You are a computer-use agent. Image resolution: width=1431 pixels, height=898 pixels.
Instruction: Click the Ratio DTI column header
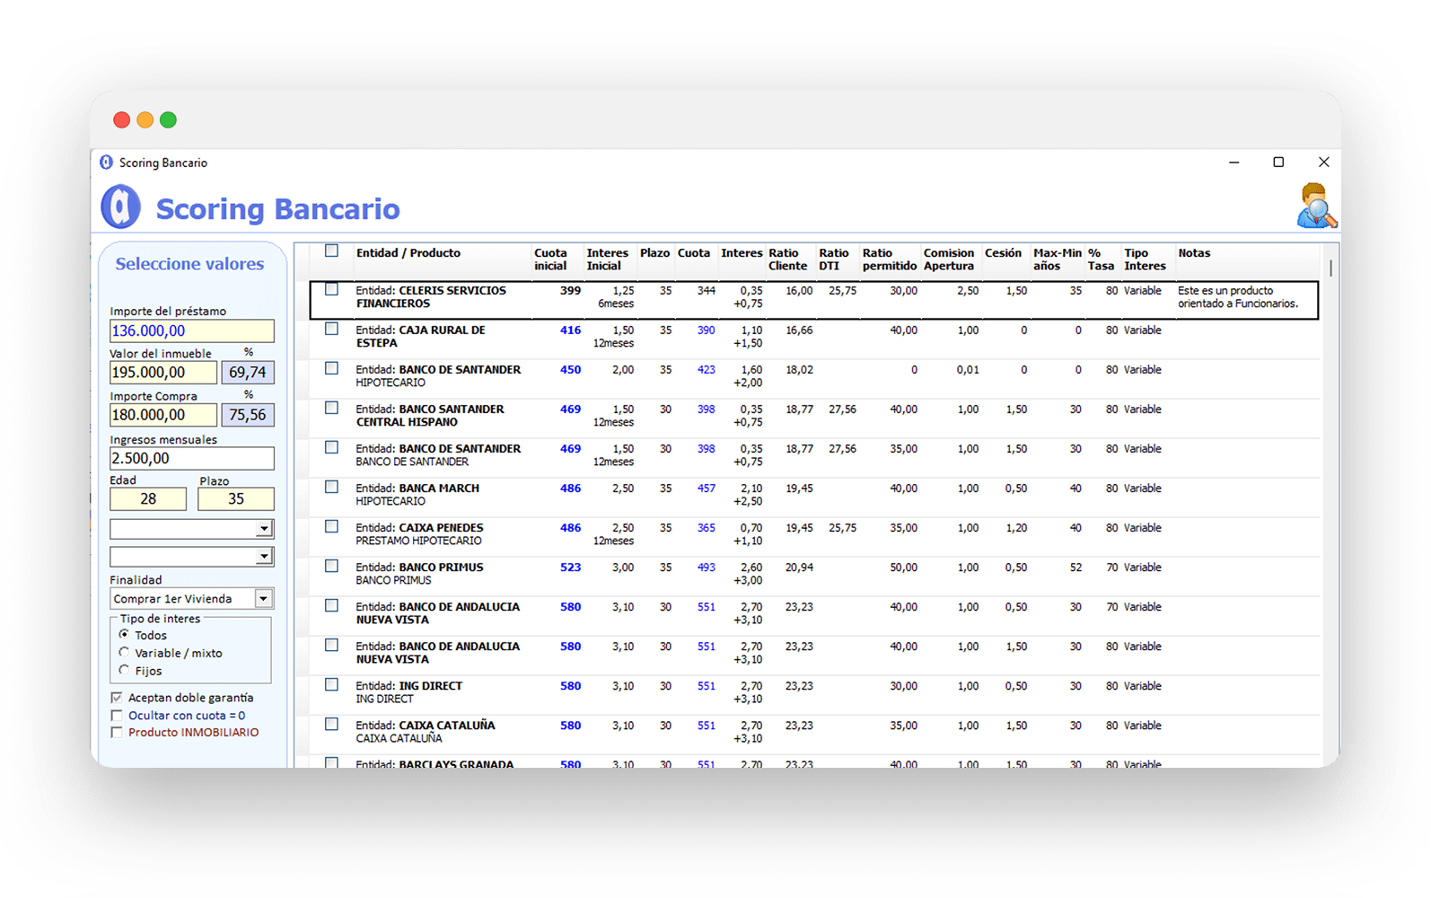pyautogui.click(x=833, y=260)
